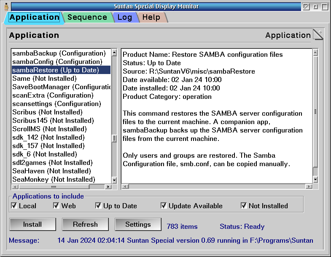Open the Help tab
331x257 pixels.
(151, 17)
